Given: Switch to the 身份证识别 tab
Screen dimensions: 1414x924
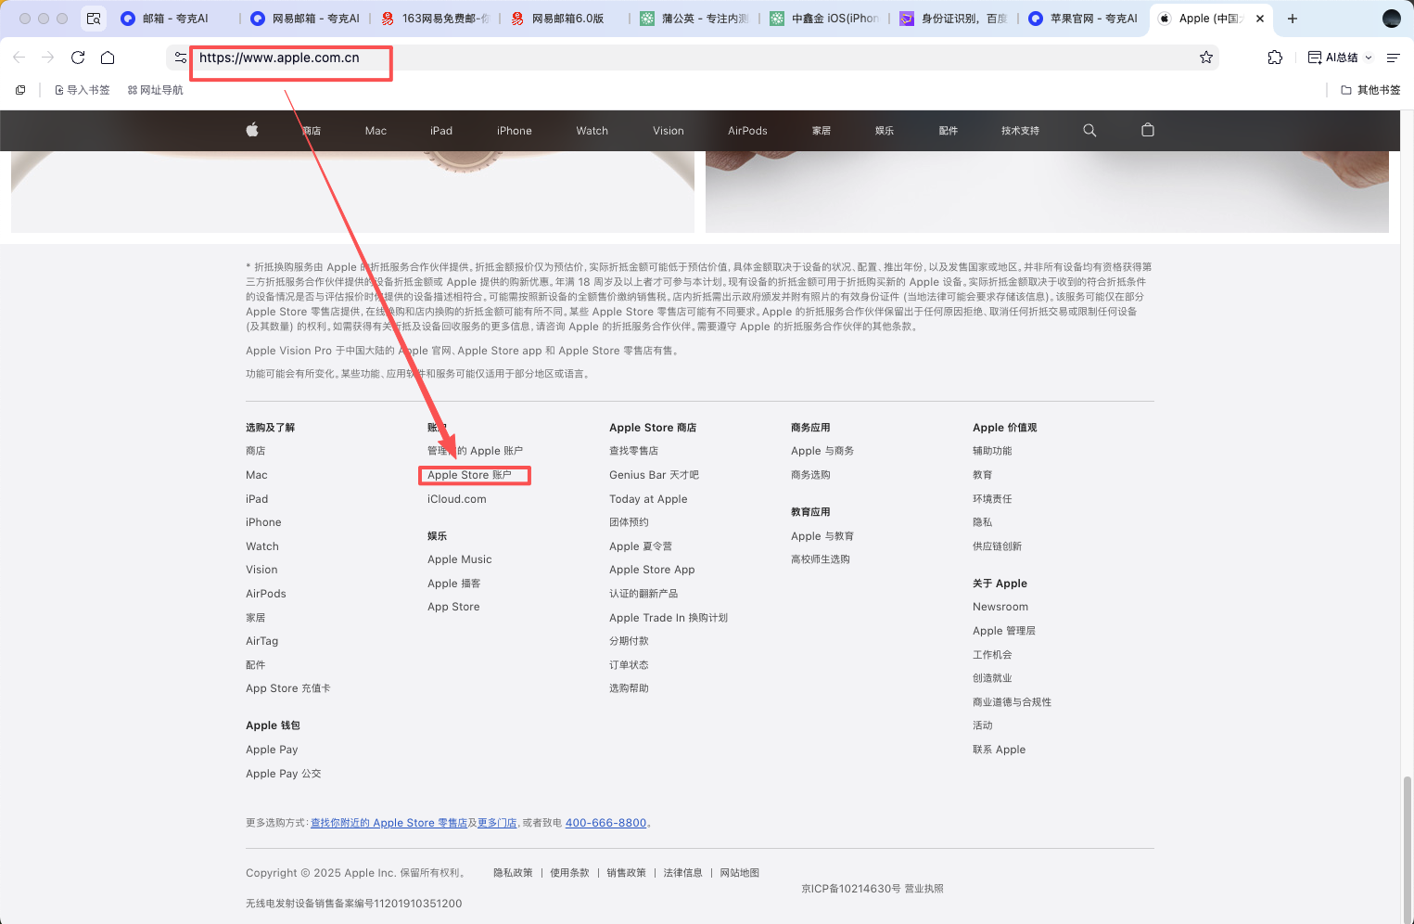Looking at the screenshot, I should tap(955, 19).
